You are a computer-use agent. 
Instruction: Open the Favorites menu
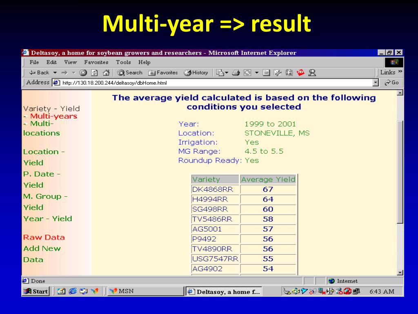[96, 62]
